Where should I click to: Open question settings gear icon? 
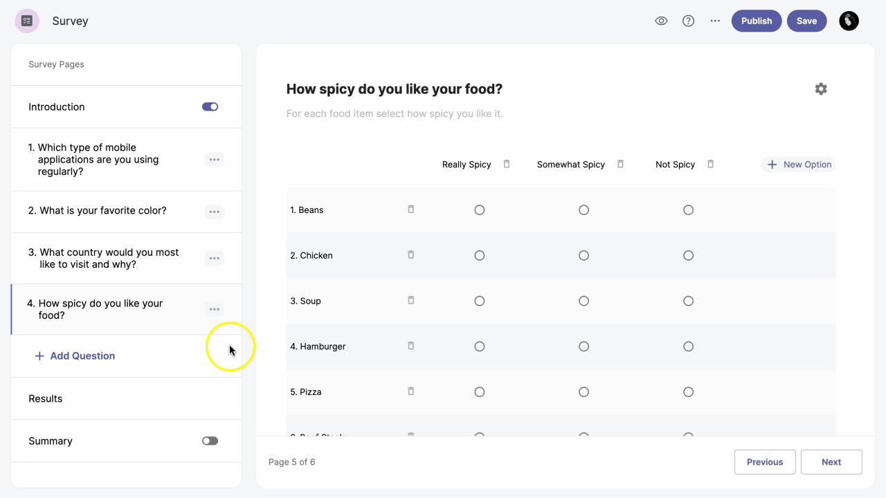click(x=821, y=89)
